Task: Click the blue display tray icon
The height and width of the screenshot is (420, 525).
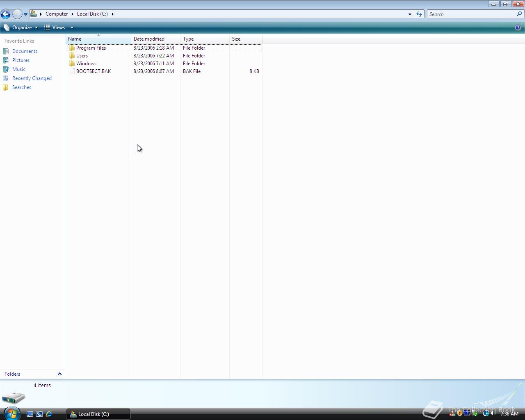Action: point(467,413)
